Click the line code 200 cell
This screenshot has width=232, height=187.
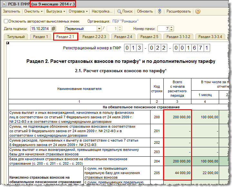tap(157, 117)
